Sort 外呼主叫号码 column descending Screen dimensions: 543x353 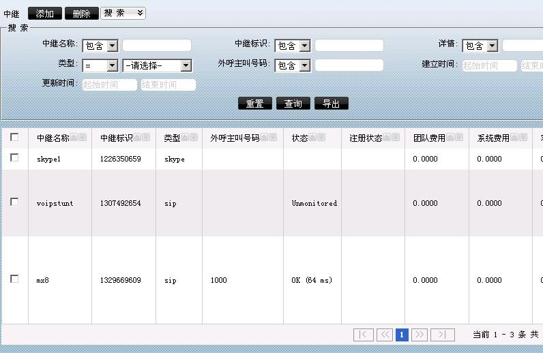click(273, 138)
